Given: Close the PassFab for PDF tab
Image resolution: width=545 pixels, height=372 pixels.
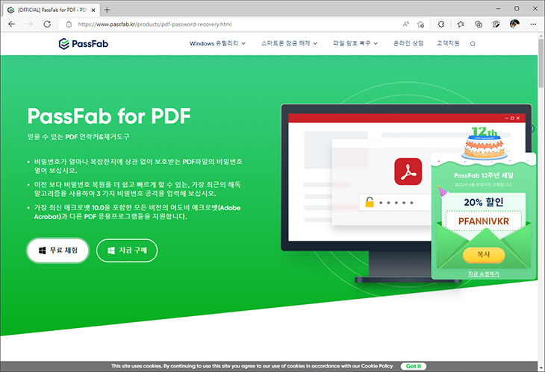Looking at the screenshot, I should [93, 10].
